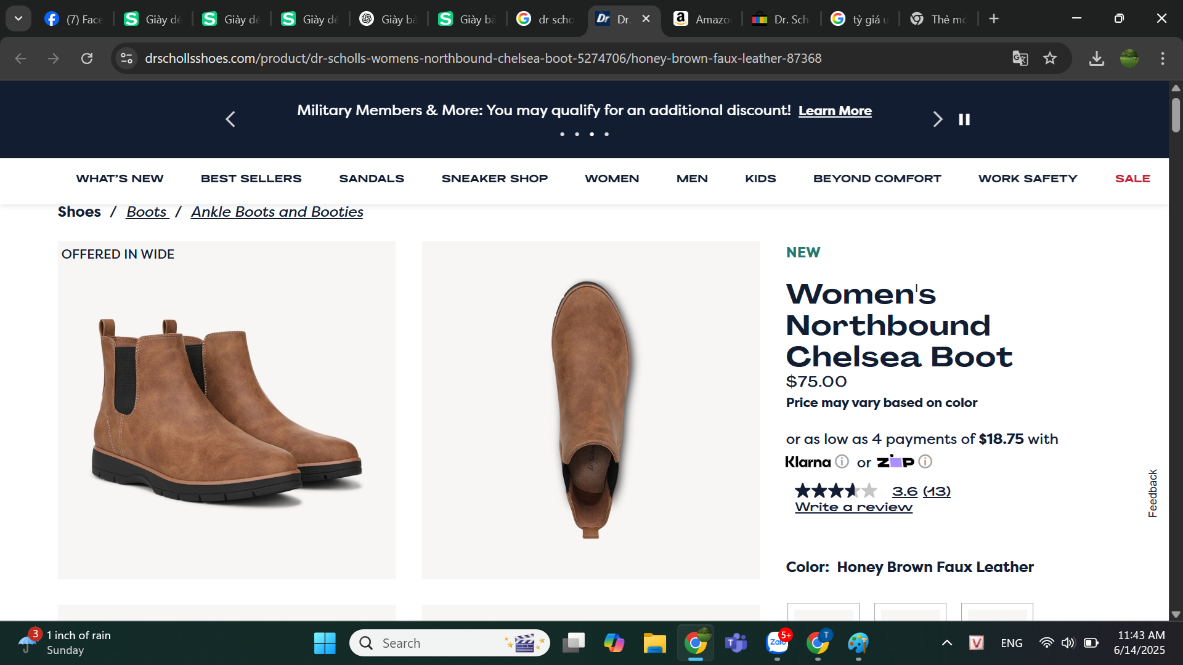The width and height of the screenshot is (1183, 665).
Task: Click the Klarna info icon
Action: pyautogui.click(x=842, y=461)
